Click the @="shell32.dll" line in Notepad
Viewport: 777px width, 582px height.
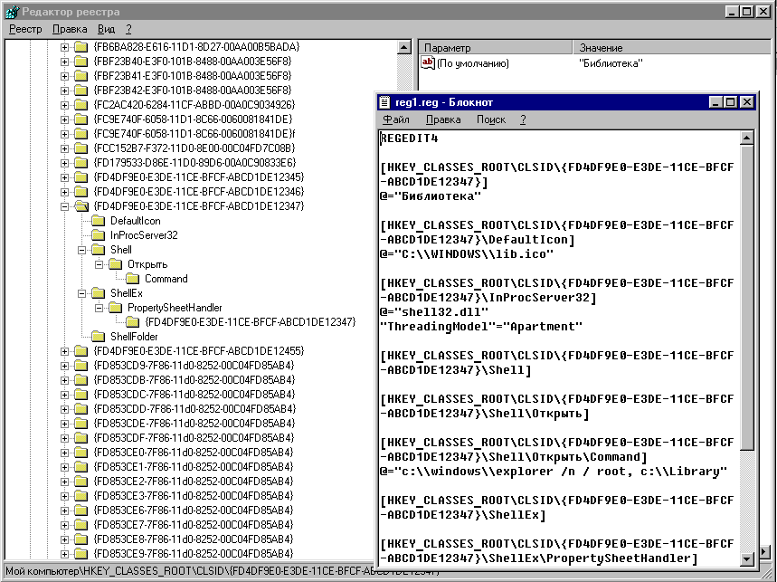pos(434,312)
